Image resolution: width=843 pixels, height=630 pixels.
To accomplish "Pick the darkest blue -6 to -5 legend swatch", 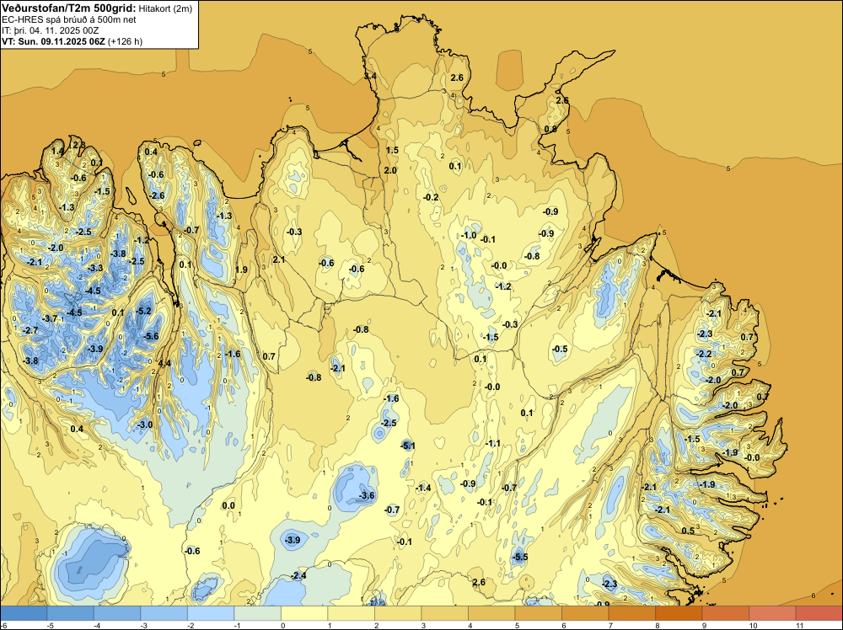I will coord(24,613).
